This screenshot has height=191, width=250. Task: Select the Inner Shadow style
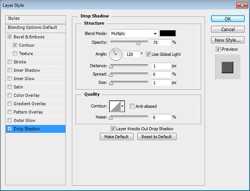[x=27, y=70]
